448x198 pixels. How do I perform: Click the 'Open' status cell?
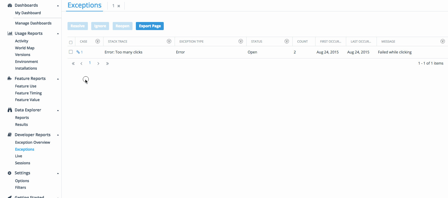tap(252, 52)
